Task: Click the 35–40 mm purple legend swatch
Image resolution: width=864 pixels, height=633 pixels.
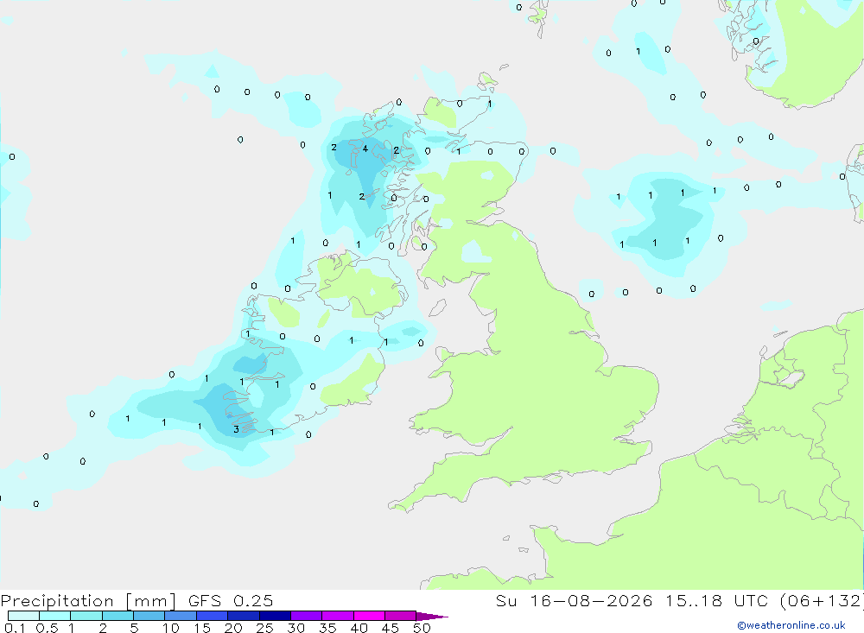Action: point(338,616)
